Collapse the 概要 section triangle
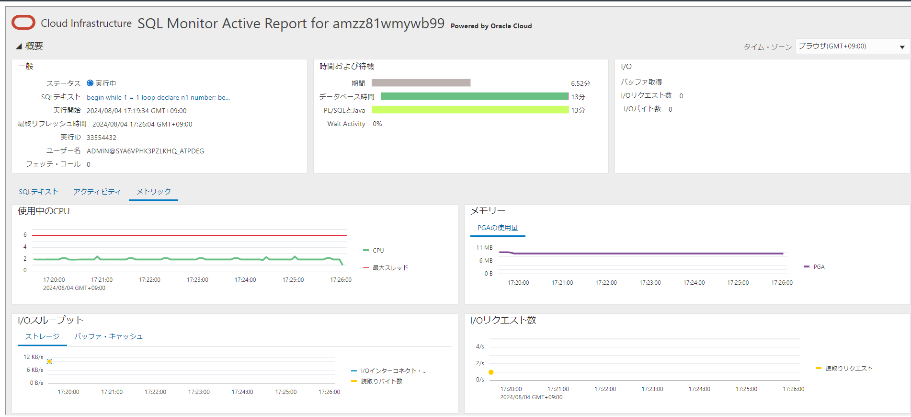This screenshot has width=911, height=417. click(19, 46)
